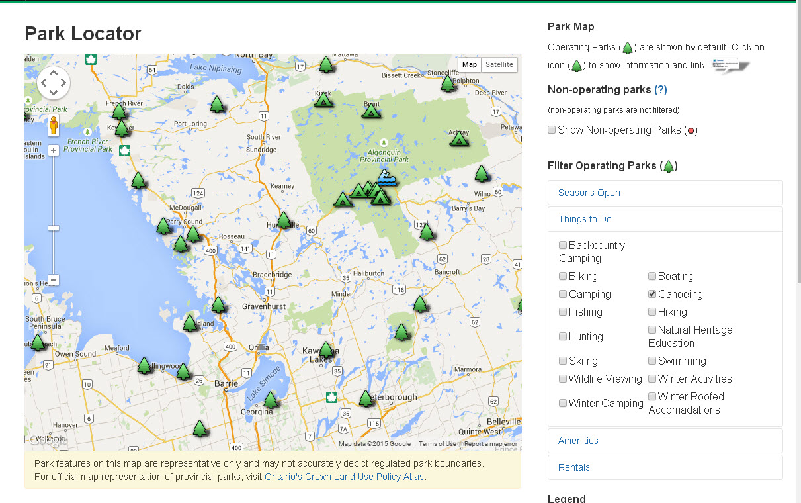
Task: Check the Winter Roofed Accomodations filter
Action: tap(652, 396)
